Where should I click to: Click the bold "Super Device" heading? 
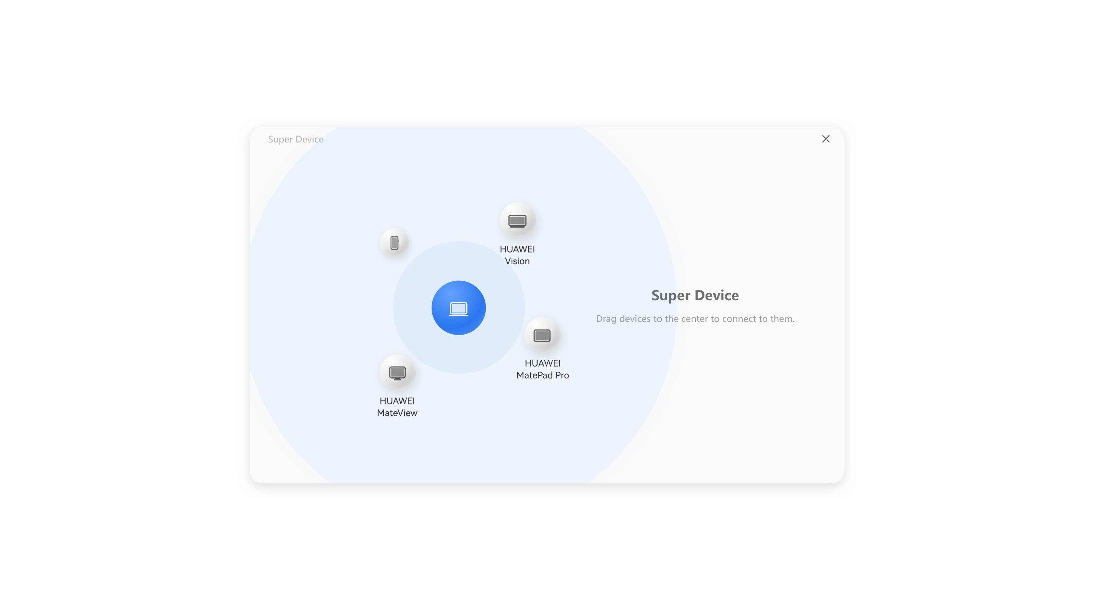pyautogui.click(x=695, y=295)
